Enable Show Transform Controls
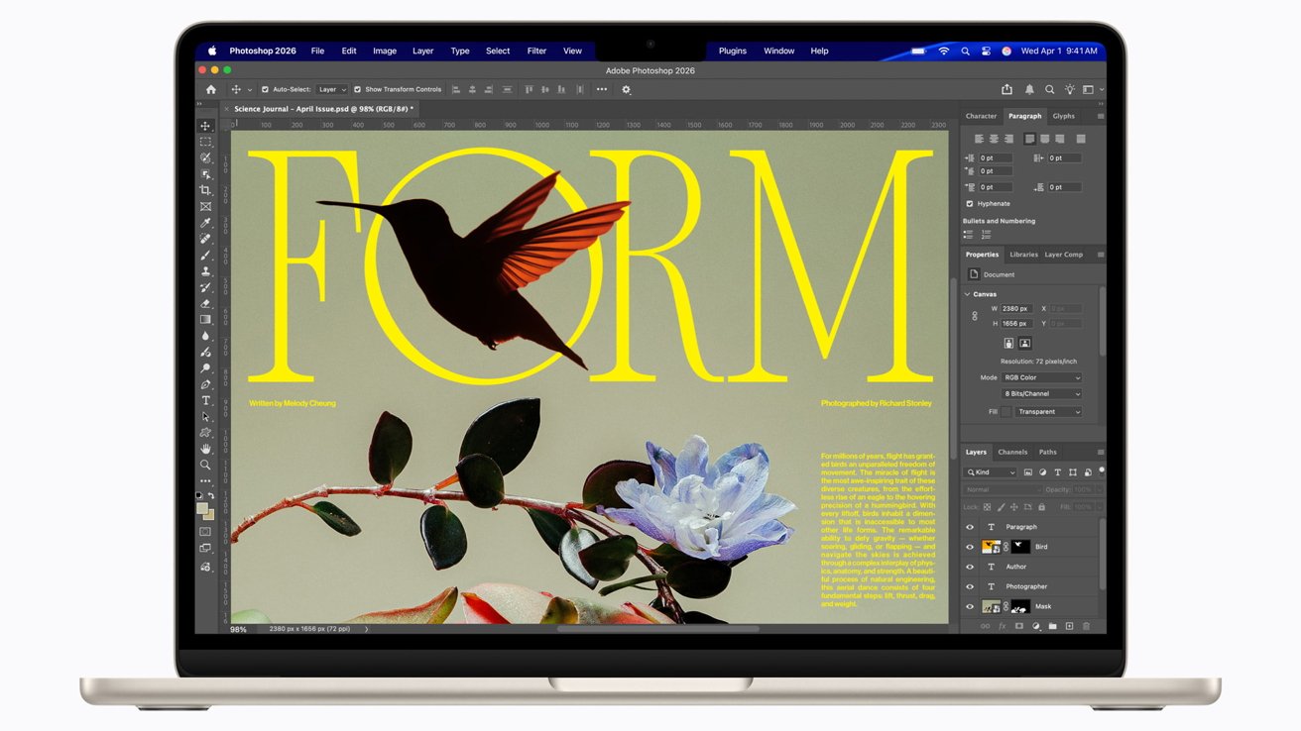This screenshot has height=731, width=1301. 356,89
